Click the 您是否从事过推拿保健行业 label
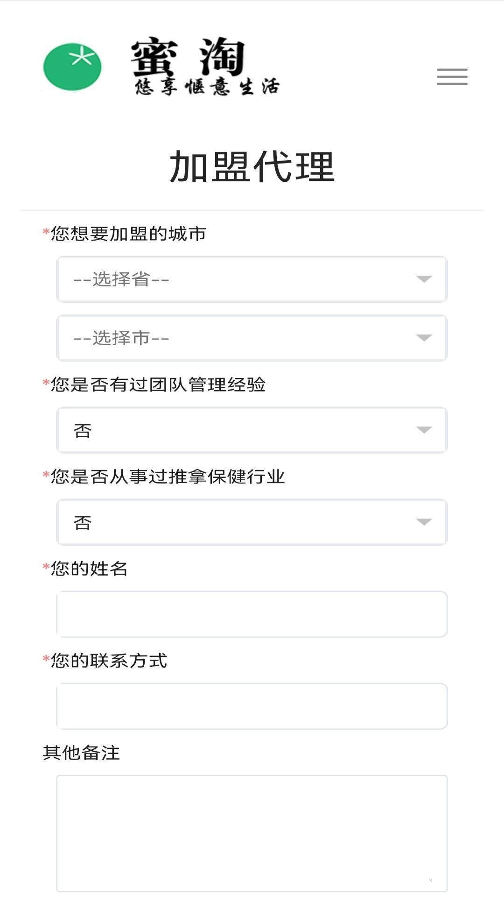The height and width of the screenshot is (897, 504). [168, 477]
